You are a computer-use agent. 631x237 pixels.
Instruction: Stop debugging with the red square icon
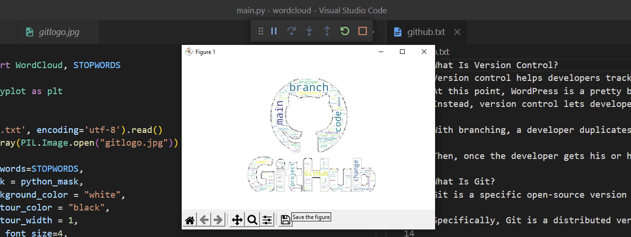click(x=362, y=31)
